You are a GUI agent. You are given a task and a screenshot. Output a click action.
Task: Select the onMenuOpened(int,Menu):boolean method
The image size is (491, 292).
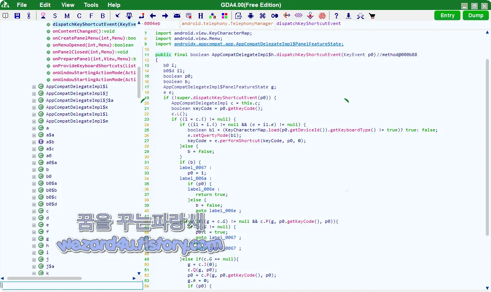point(93,45)
